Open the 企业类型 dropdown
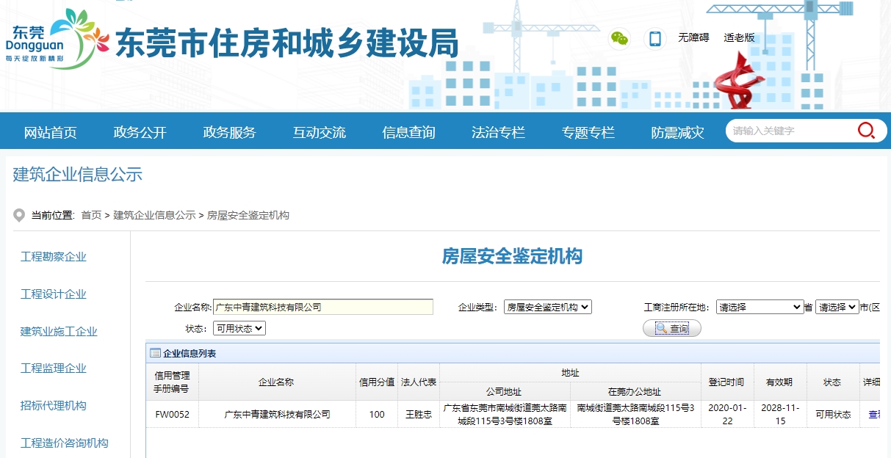 pyautogui.click(x=547, y=308)
